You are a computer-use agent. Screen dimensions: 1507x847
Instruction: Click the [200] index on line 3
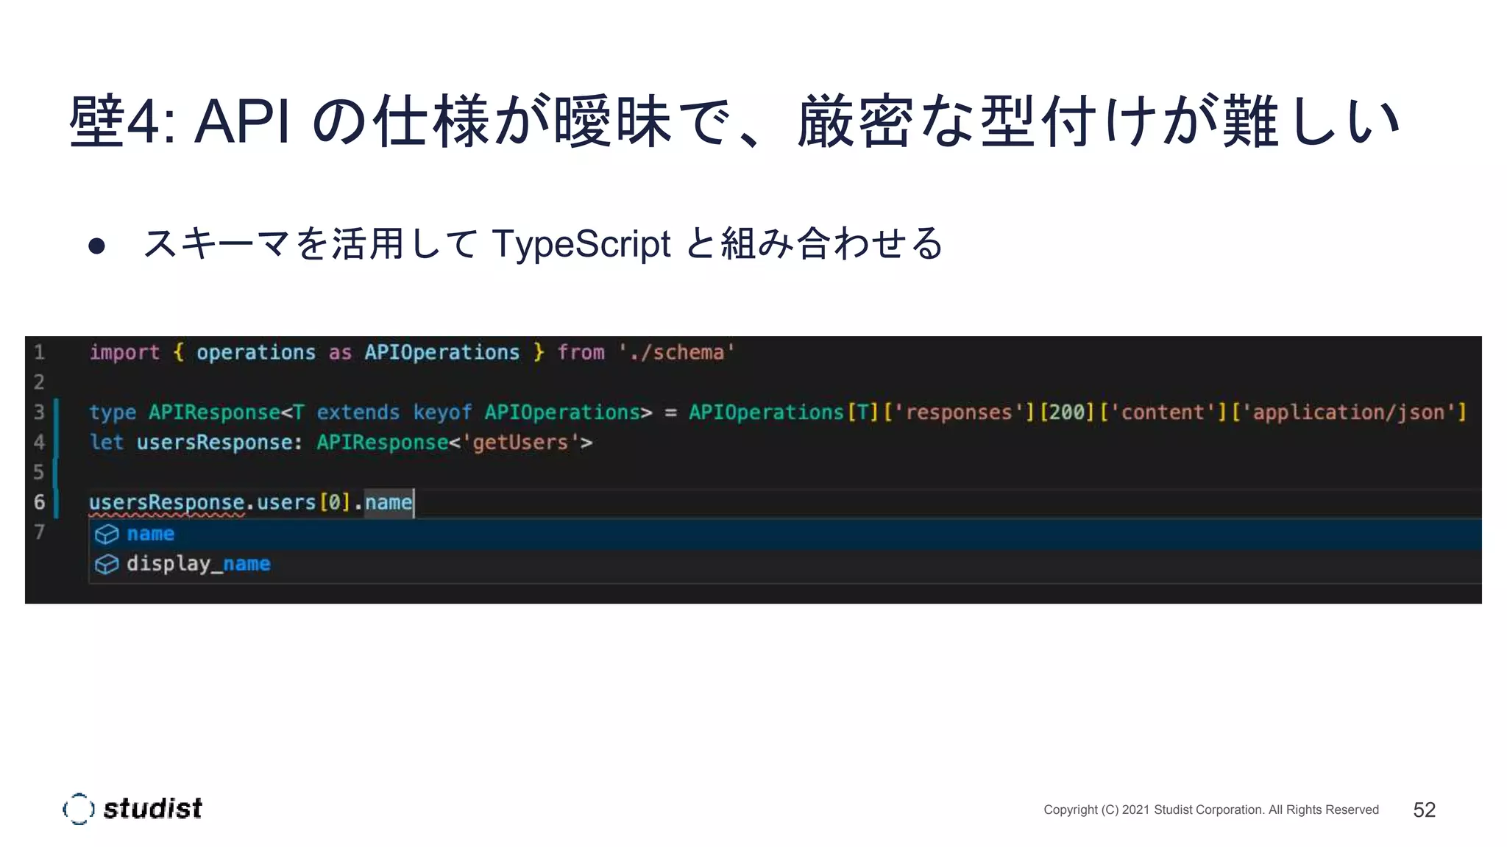(x=1067, y=412)
